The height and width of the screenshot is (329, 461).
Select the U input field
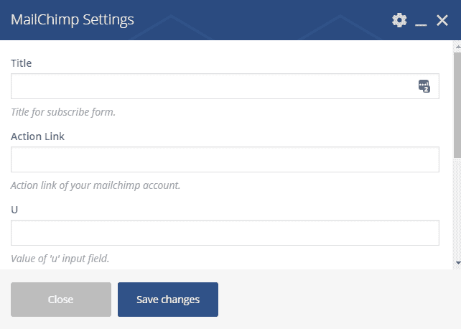tap(225, 233)
